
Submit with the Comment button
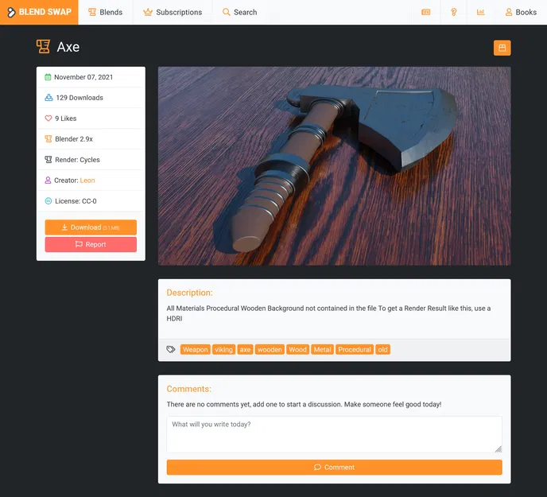pos(334,467)
